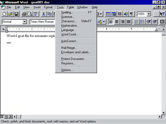This screenshot has height=124, width=166.
Task: Open the Help menu
Action: (x=95, y=7)
